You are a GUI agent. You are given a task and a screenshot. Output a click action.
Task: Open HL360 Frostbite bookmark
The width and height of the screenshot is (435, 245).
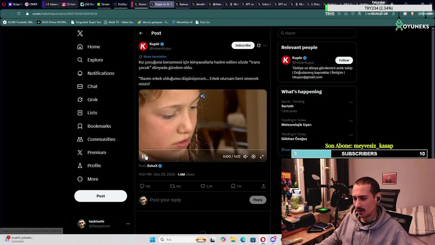point(18,22)
